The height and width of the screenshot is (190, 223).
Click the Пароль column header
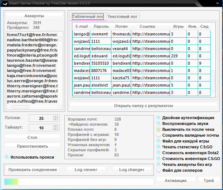click(101, 26)
